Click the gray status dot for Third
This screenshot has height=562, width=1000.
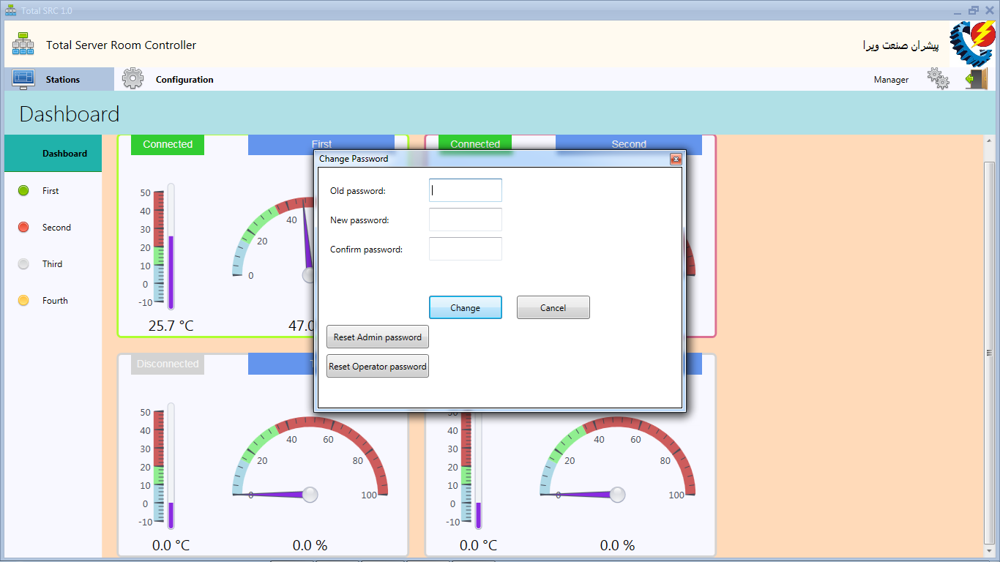click(x=23, y=263)
